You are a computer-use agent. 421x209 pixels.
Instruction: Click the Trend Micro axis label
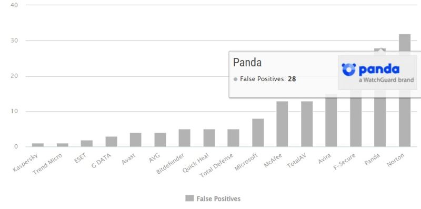[47, 164]
